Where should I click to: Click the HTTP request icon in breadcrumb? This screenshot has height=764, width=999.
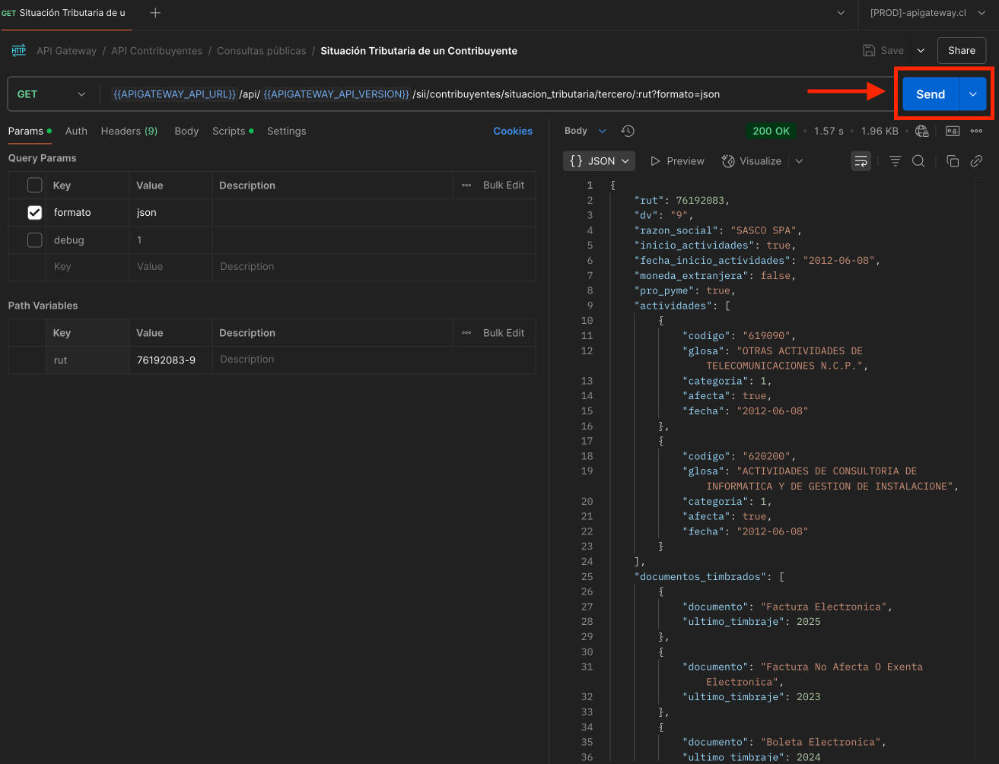tap(18, 51)
